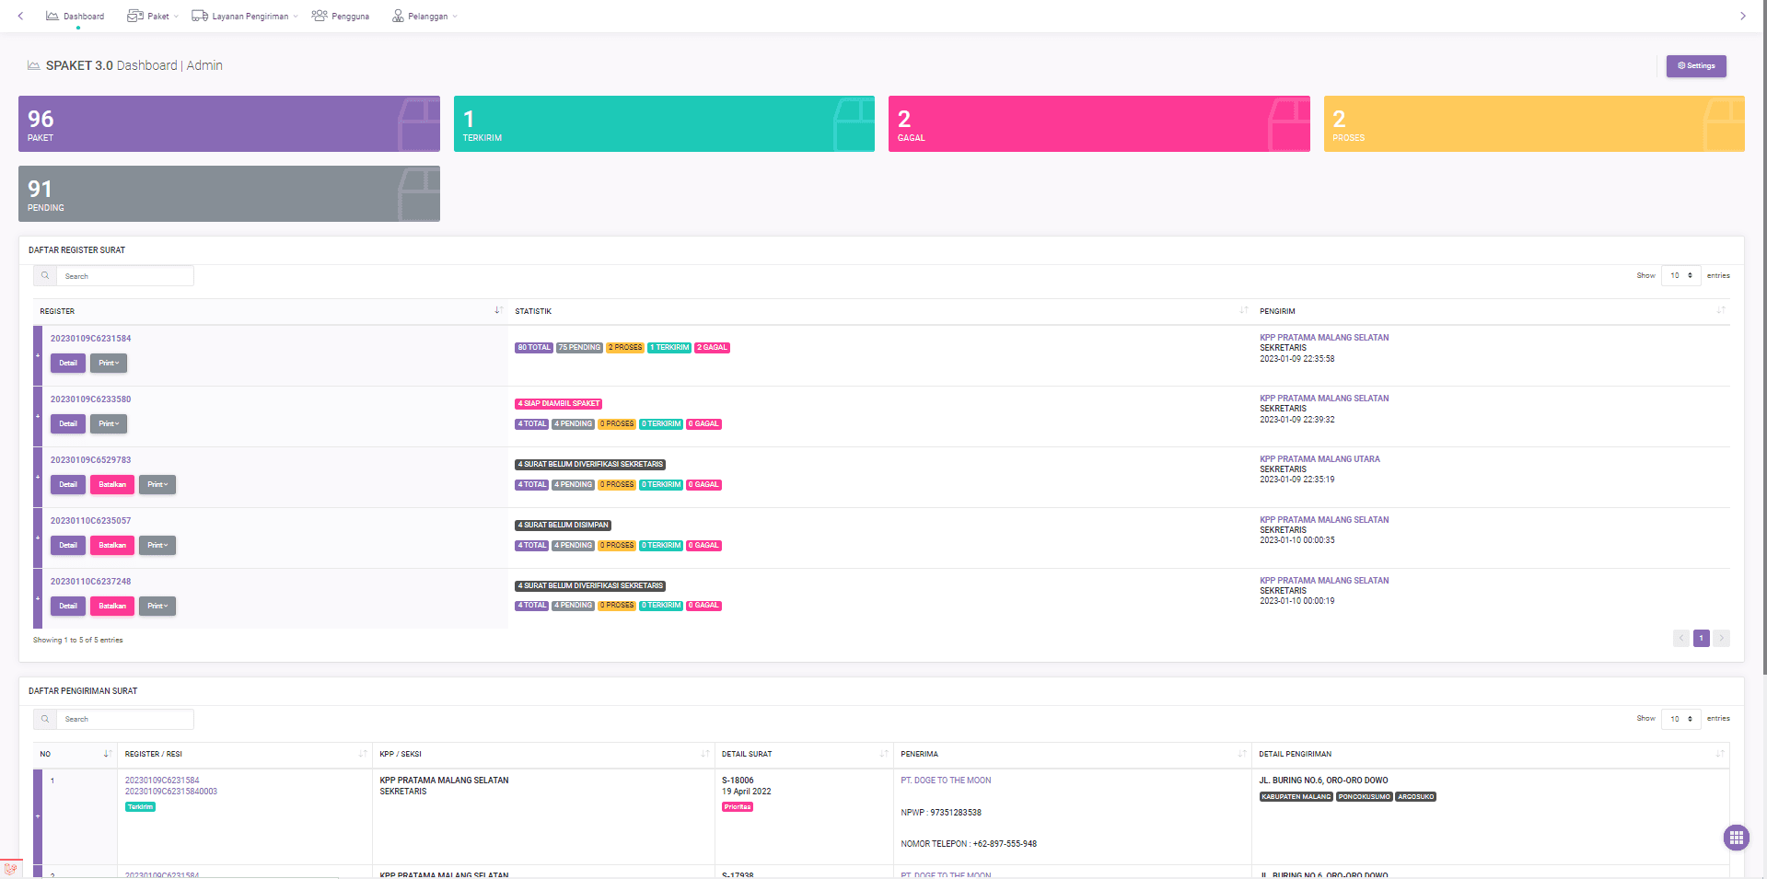The width and height of the screenshot is (1767, 879).
Task: Expand the Paket menu
Action: pyautogui.click(x=153, y=17)
